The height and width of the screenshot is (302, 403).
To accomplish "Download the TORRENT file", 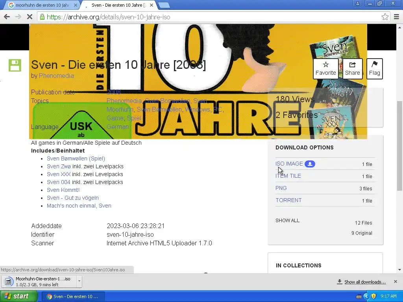I will pos(288,200).
